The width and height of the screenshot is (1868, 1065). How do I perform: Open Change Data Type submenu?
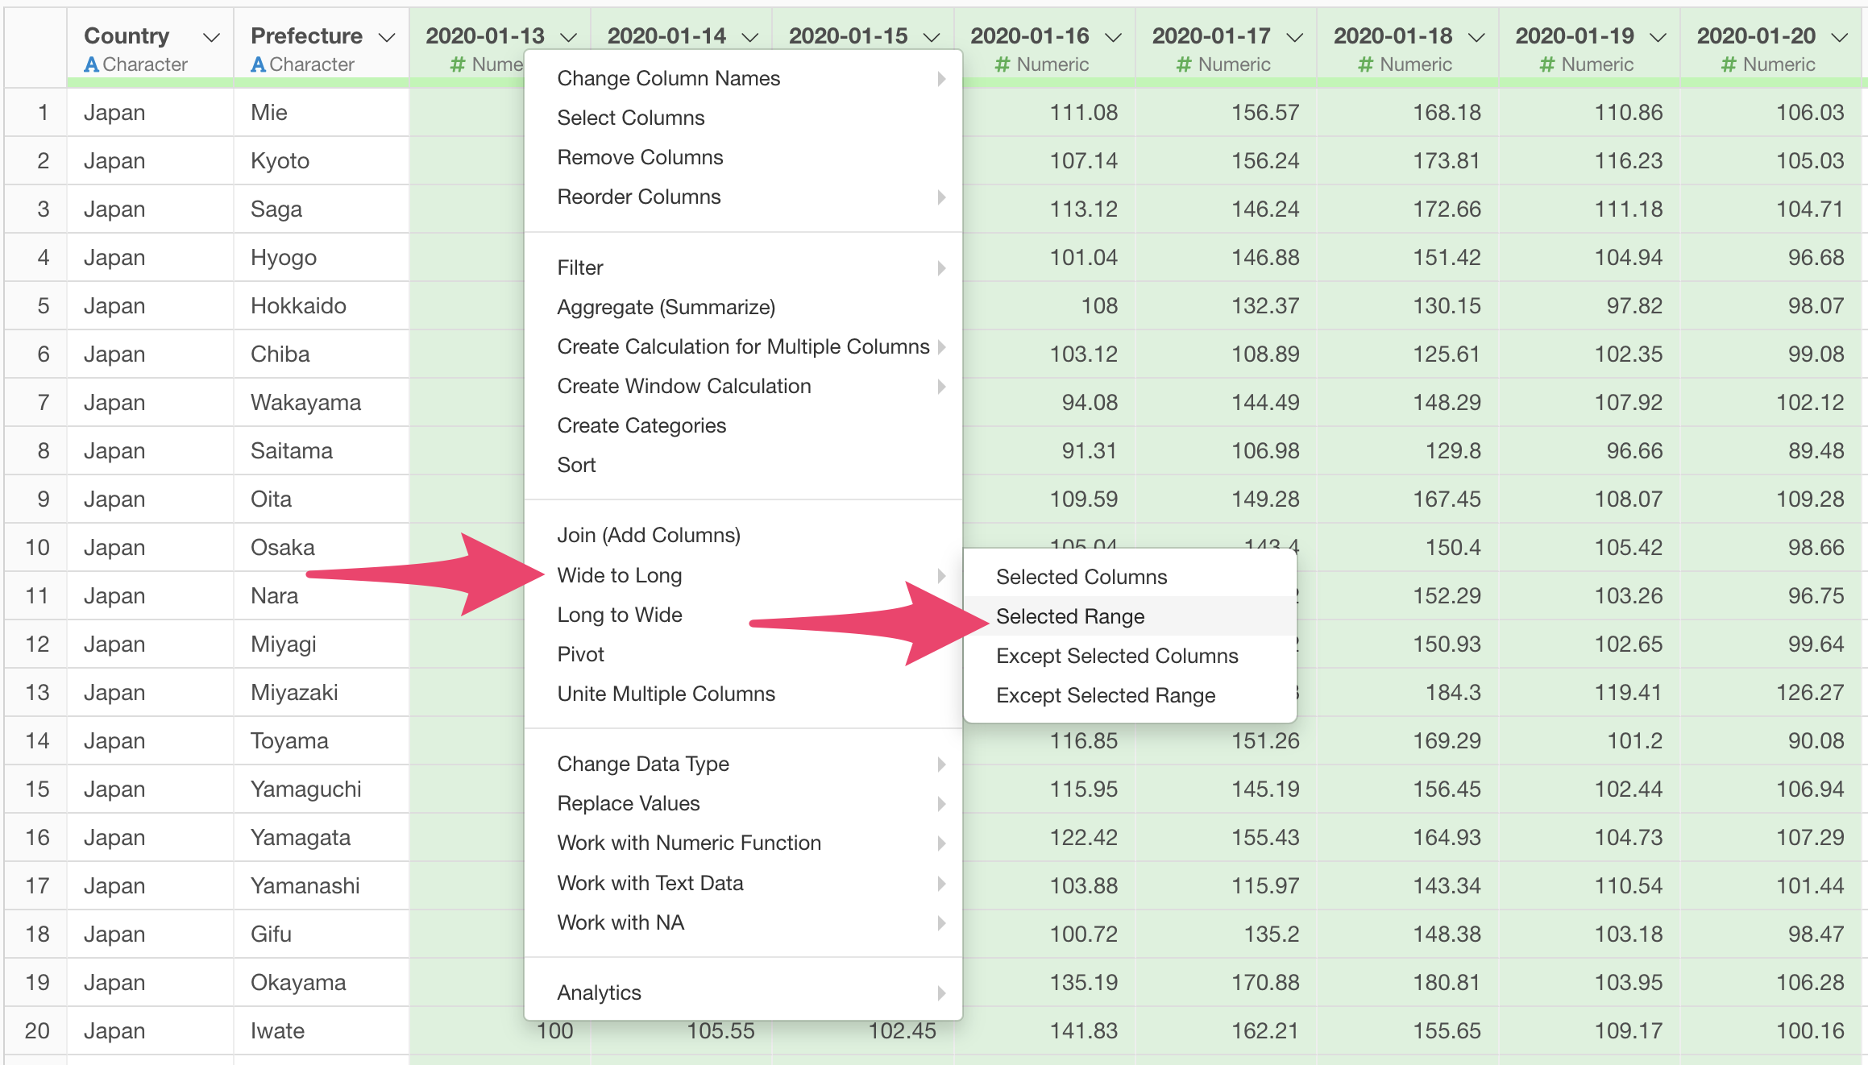[x=643, y=764]
